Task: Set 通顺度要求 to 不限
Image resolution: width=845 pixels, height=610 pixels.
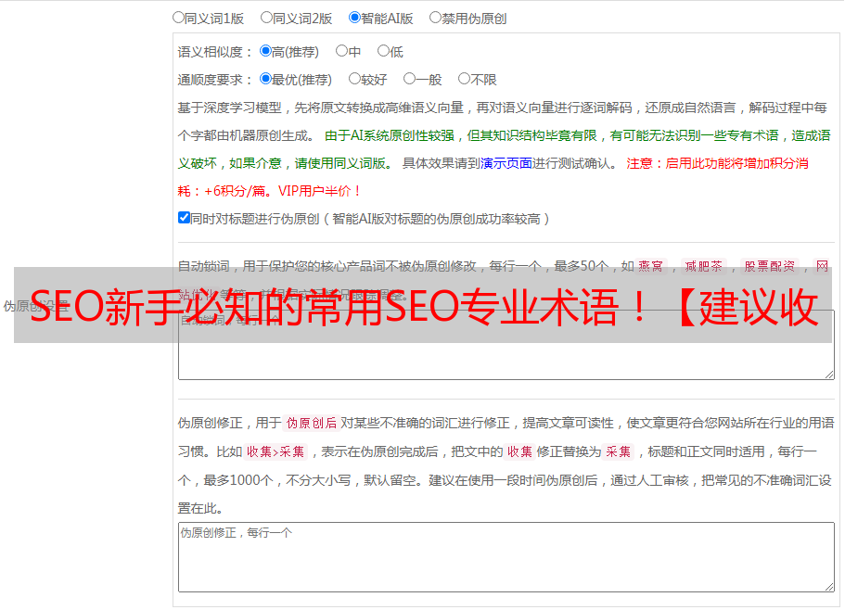Action: click(x=464, y=79)
